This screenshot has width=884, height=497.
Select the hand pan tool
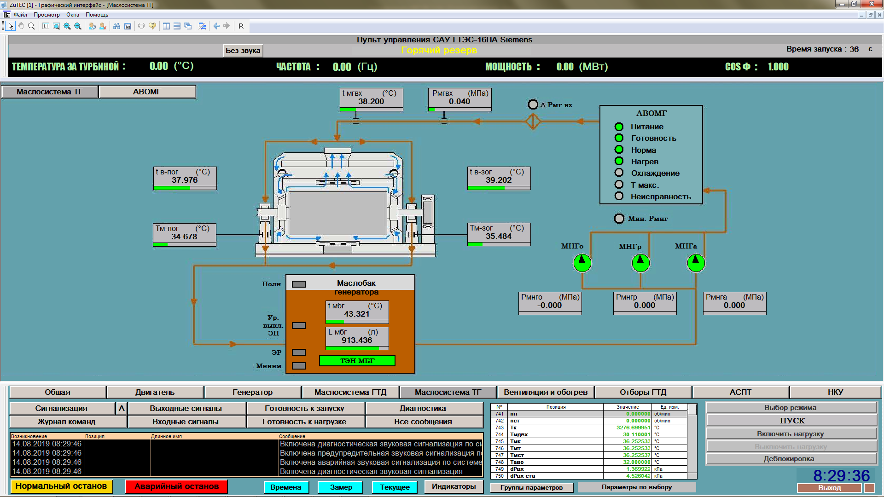21,26
